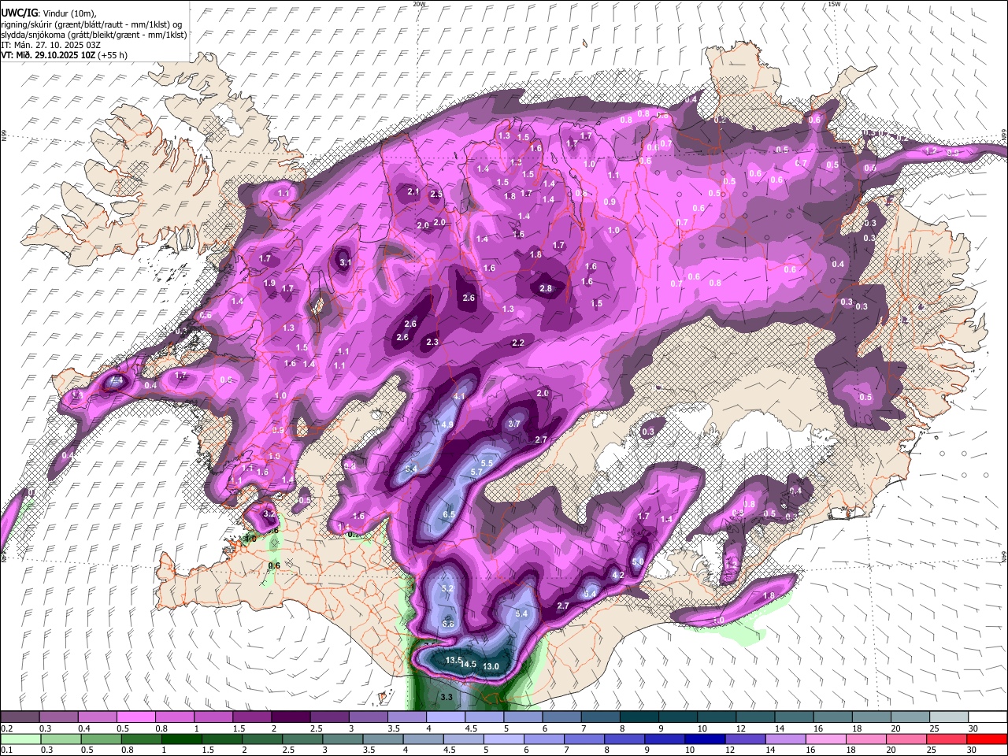This screenshot has height=756, width=1008.
Task: Click the 2.2 snowfall value on the map
Action: point(517,343)
